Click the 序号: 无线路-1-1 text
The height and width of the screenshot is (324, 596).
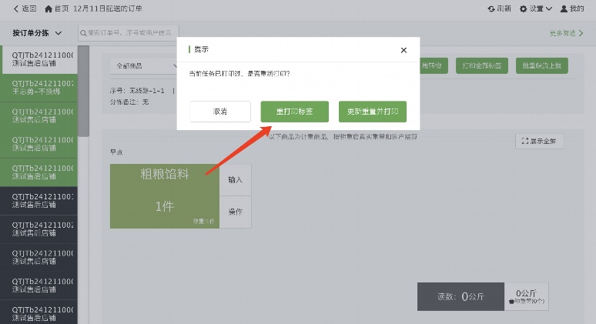tap(137, 91)
